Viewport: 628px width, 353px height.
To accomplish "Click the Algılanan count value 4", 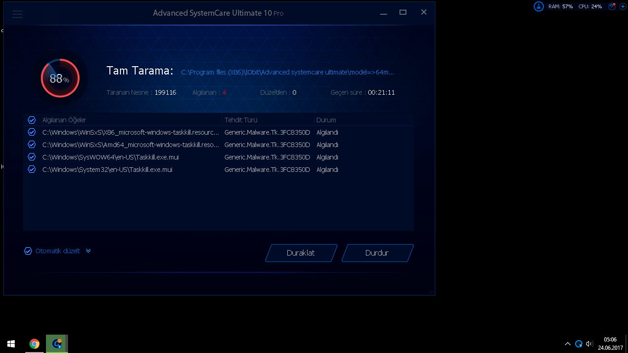I will 224,92.
